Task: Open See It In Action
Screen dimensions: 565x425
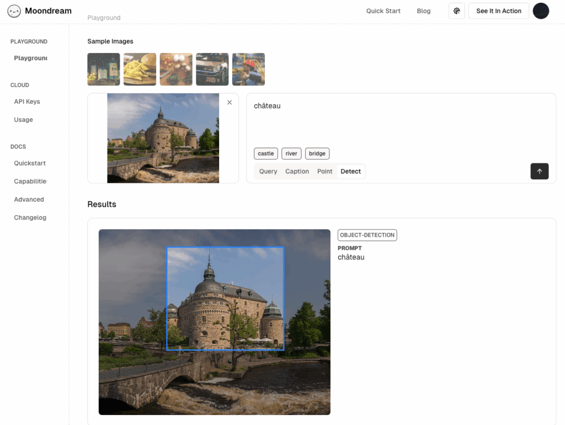Action: click(498, 11)
